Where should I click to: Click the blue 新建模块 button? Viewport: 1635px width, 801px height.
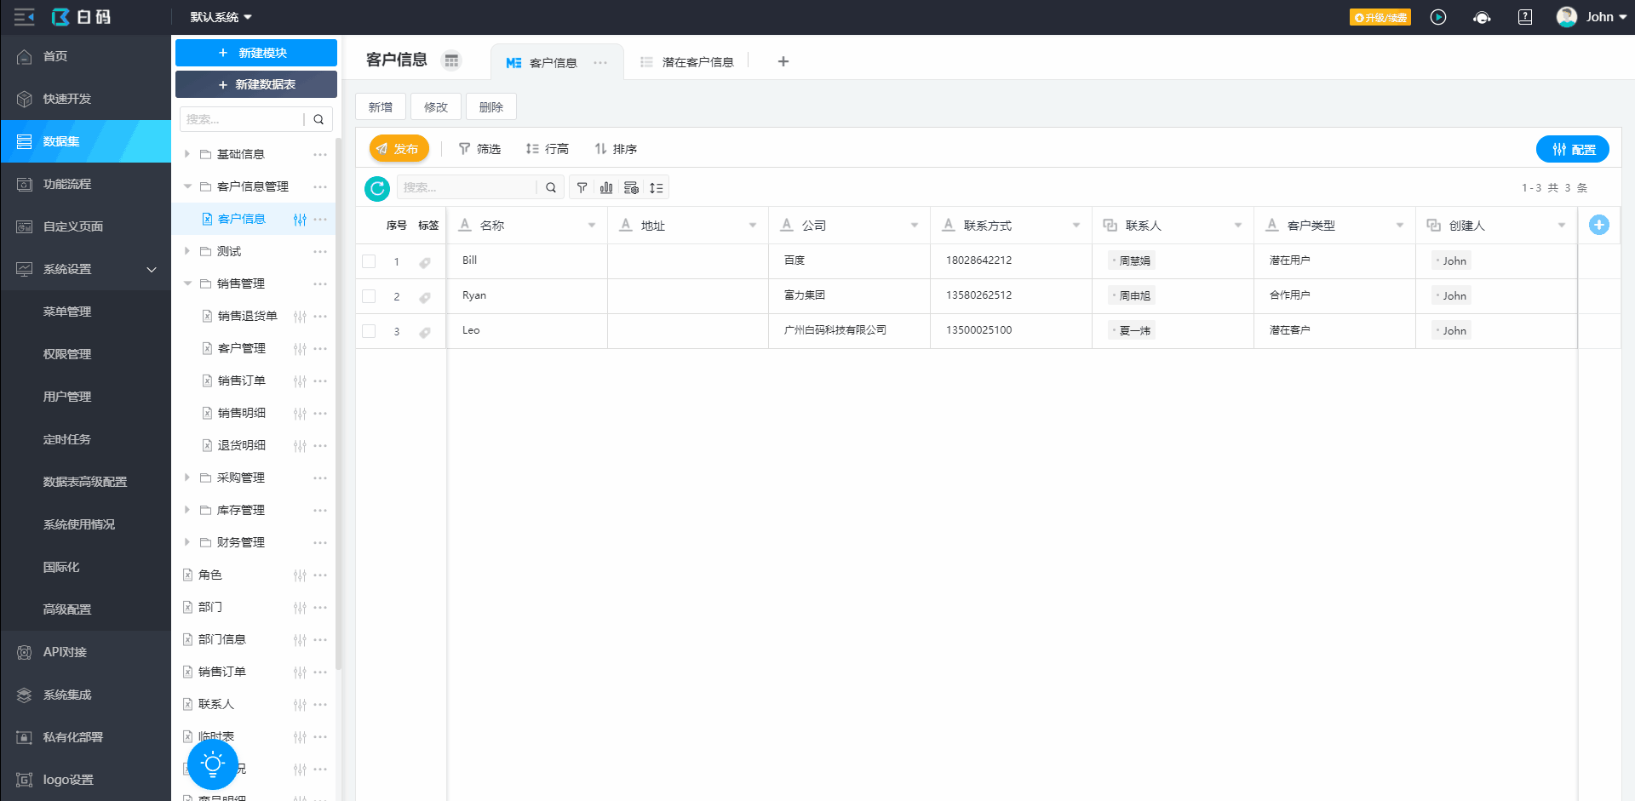(255, 53)
